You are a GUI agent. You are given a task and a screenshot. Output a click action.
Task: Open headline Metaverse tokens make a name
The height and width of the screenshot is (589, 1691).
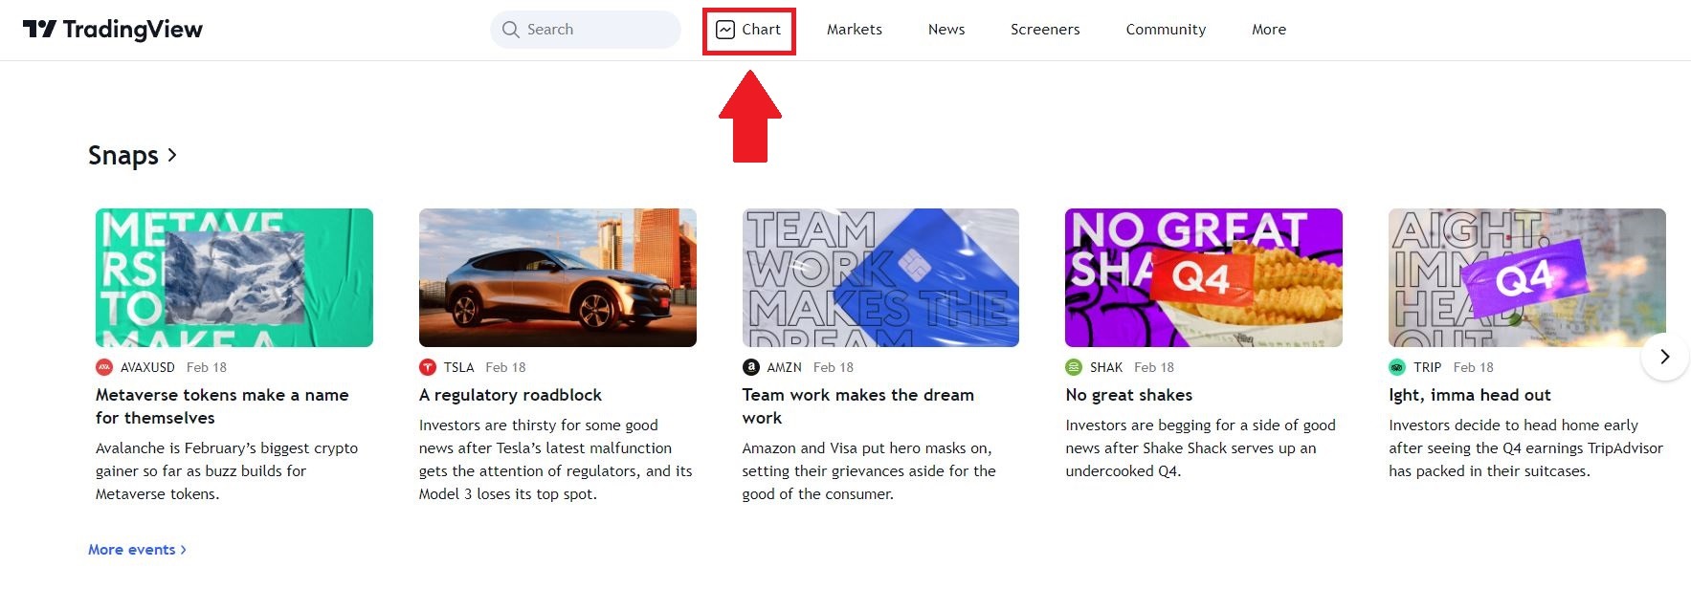coord(222,406)
